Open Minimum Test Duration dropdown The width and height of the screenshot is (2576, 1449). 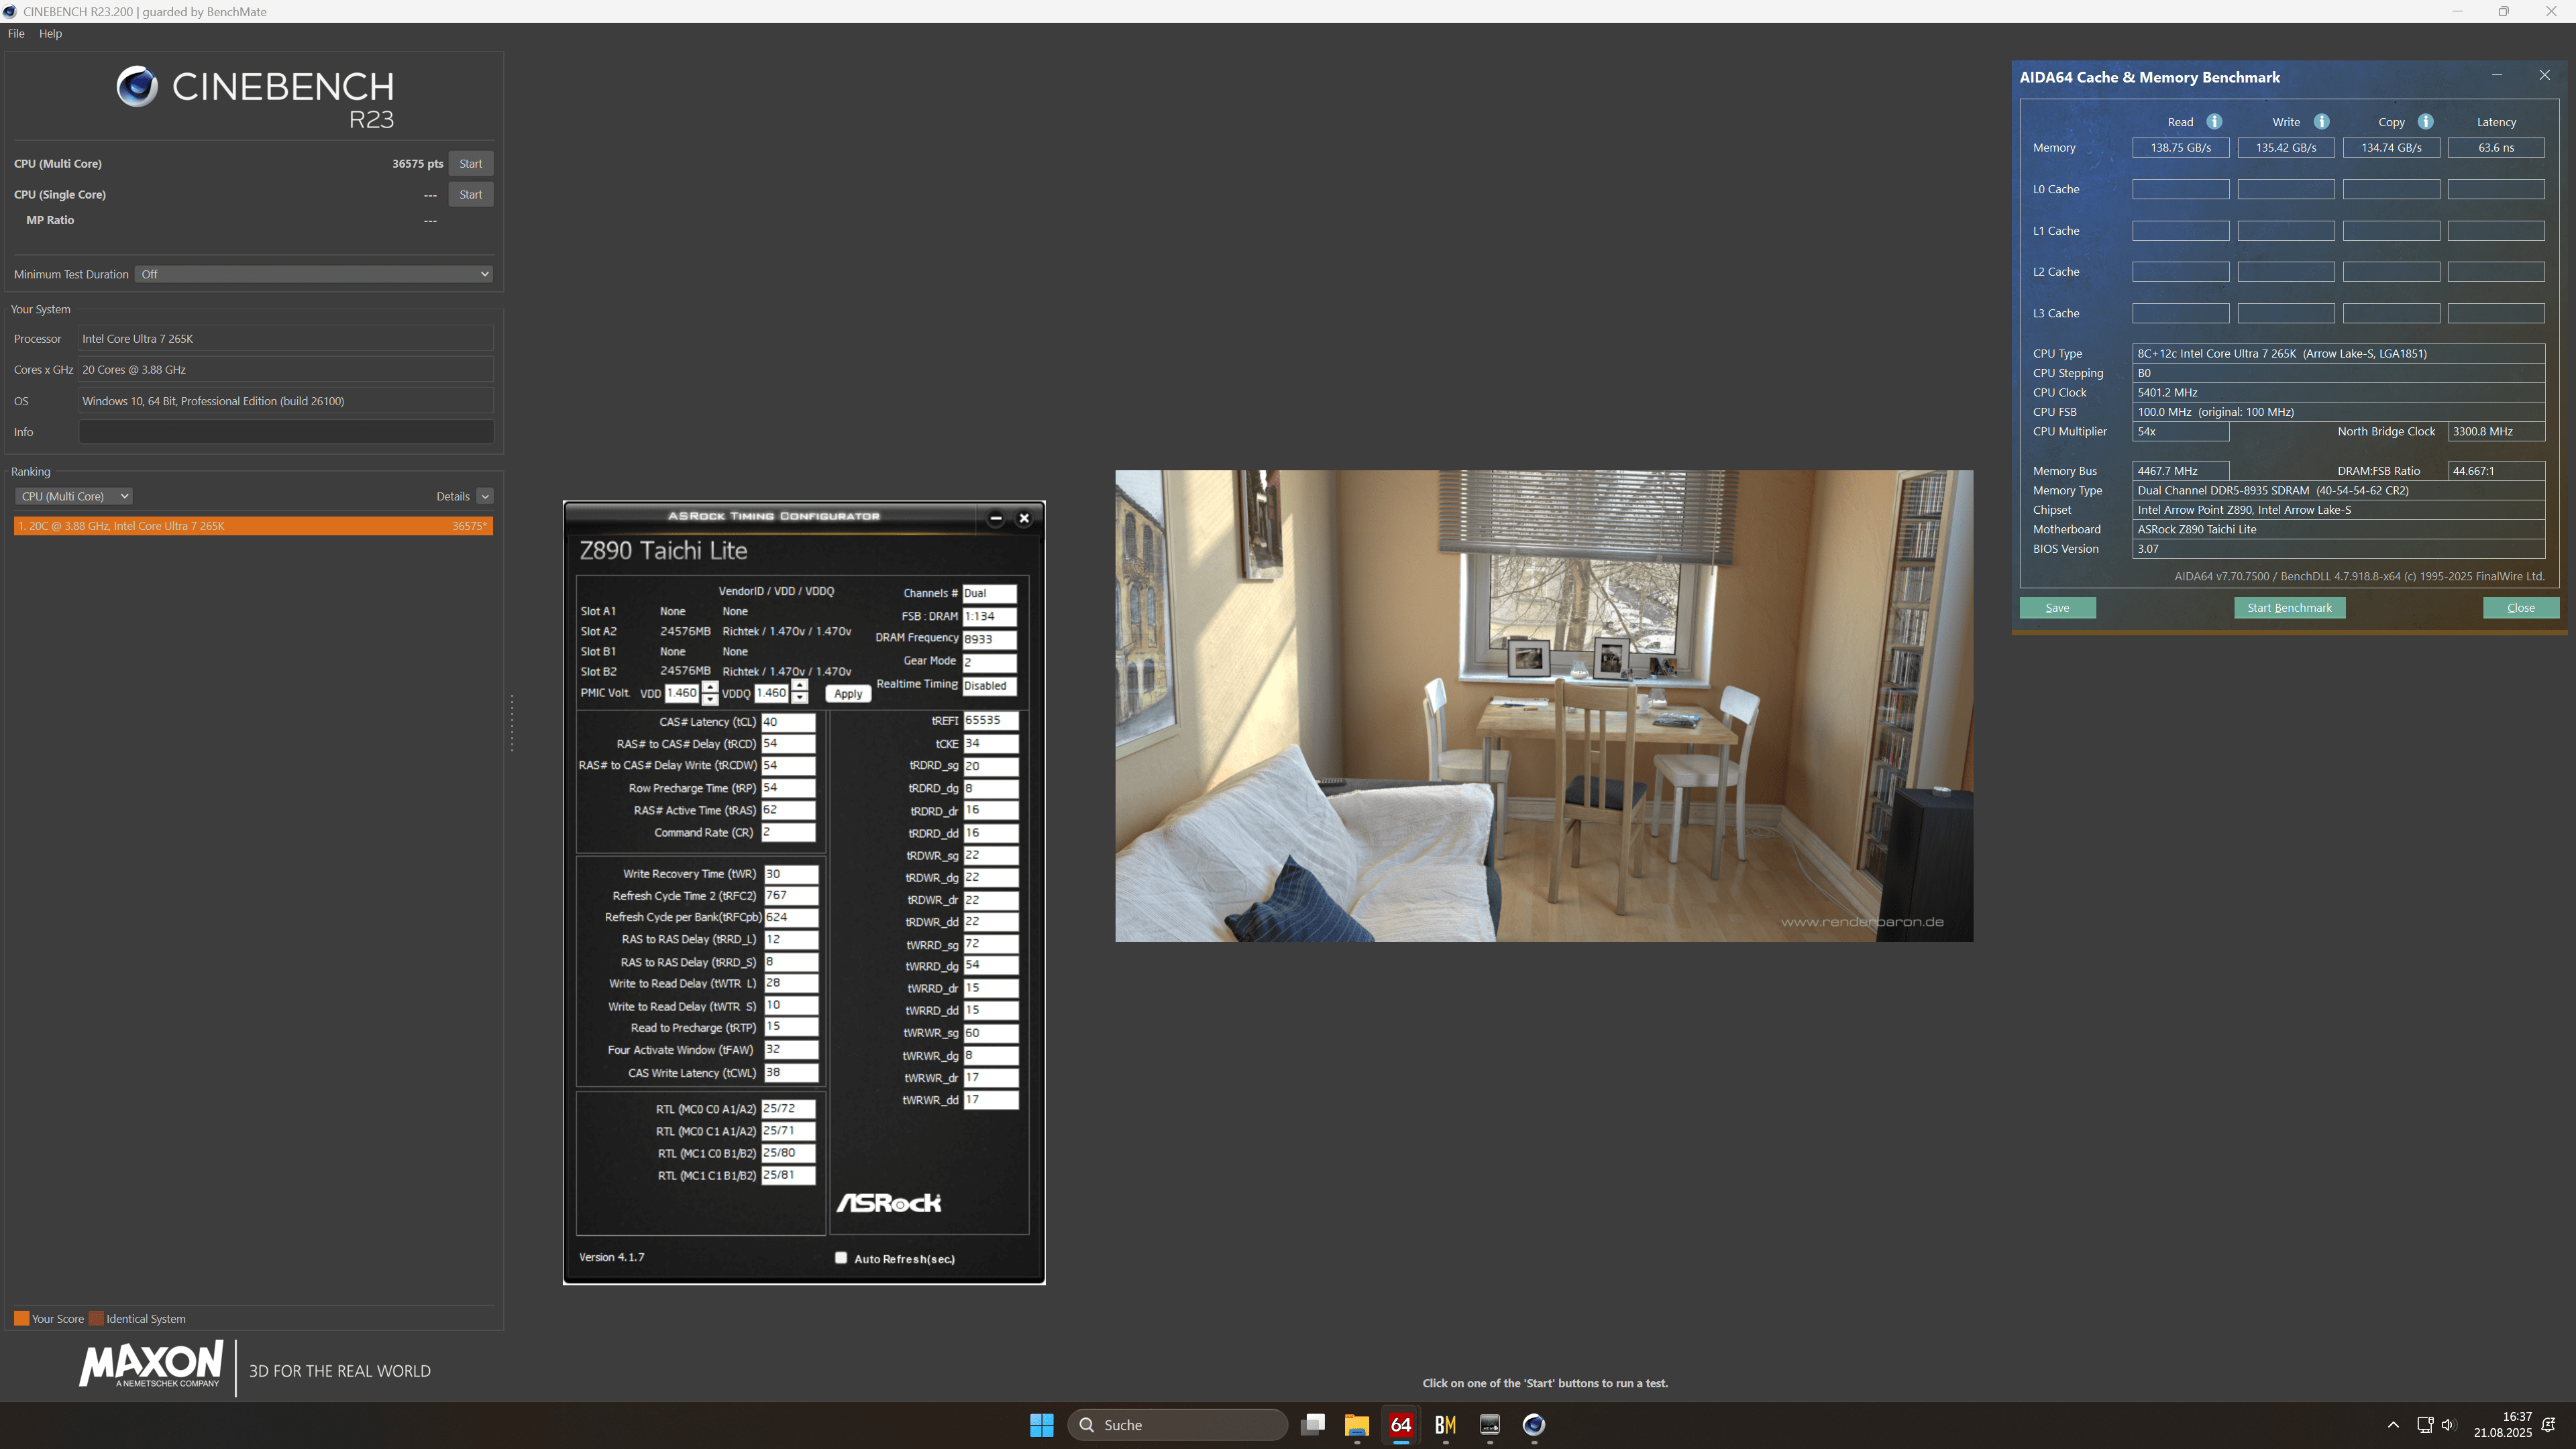[x=314, y=274]
